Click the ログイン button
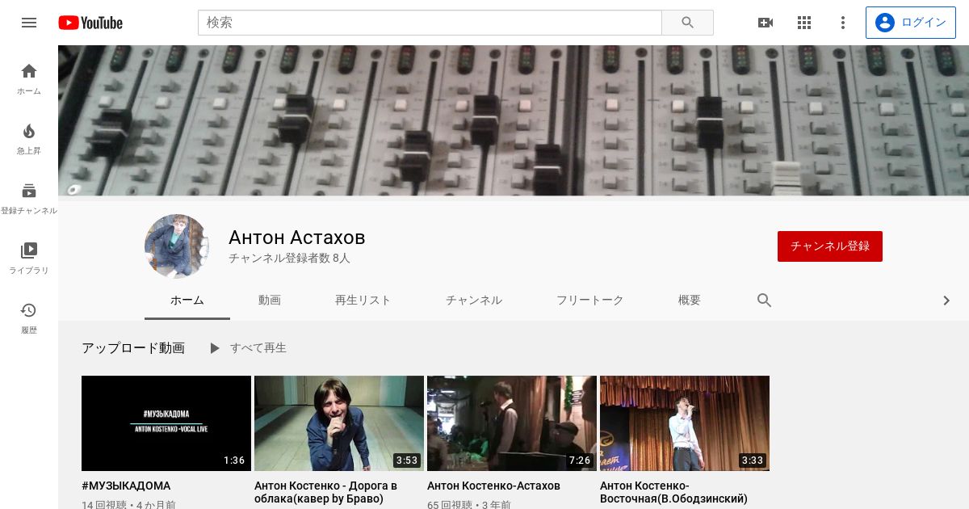This screenshot has height=509, width=969. tap(911, 23)
